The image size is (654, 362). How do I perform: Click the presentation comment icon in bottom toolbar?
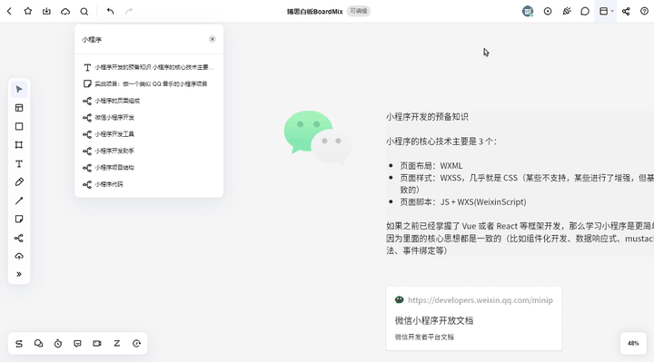(77, 344)
